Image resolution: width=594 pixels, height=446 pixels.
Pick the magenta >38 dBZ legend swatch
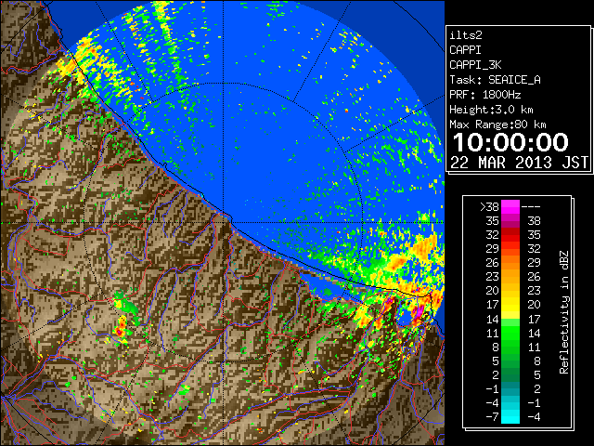[510, 207]
